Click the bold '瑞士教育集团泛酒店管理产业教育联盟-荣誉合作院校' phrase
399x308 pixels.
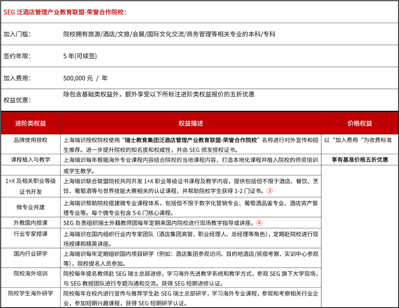191,140
